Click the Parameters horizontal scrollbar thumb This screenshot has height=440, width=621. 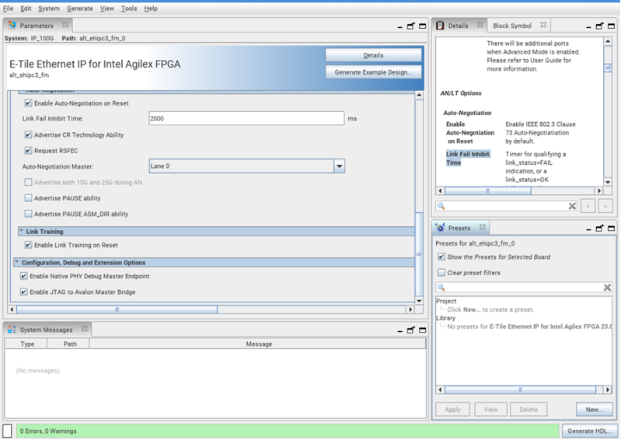(x=117, y=309)
